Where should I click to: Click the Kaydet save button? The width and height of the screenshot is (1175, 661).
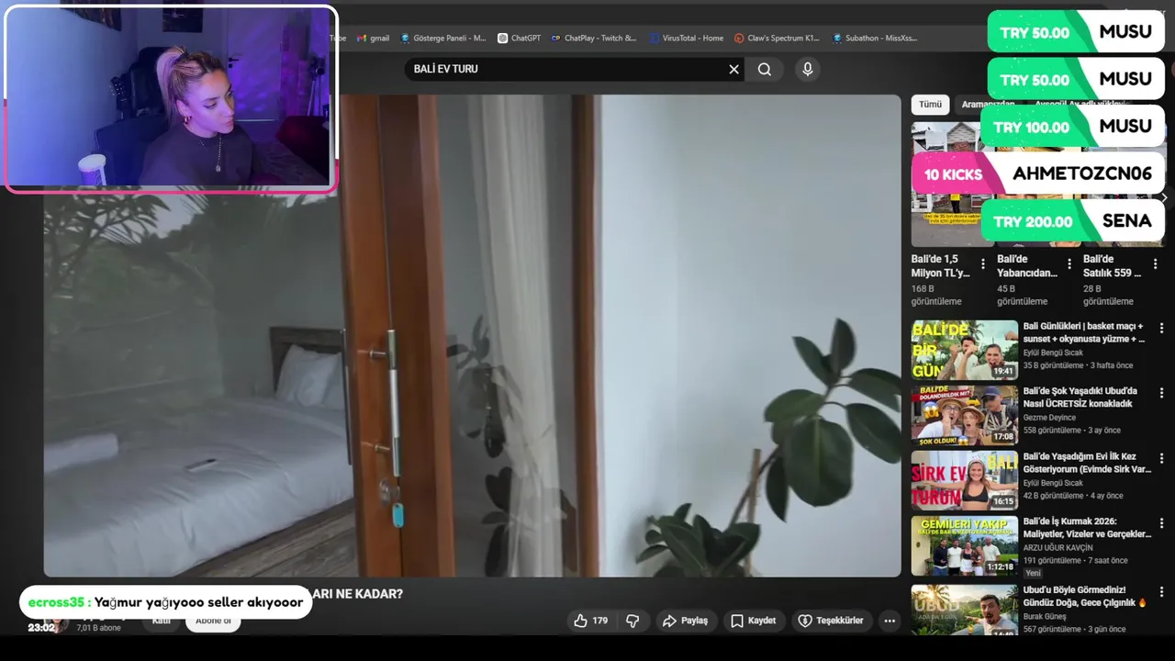click(x=753, y=621)
